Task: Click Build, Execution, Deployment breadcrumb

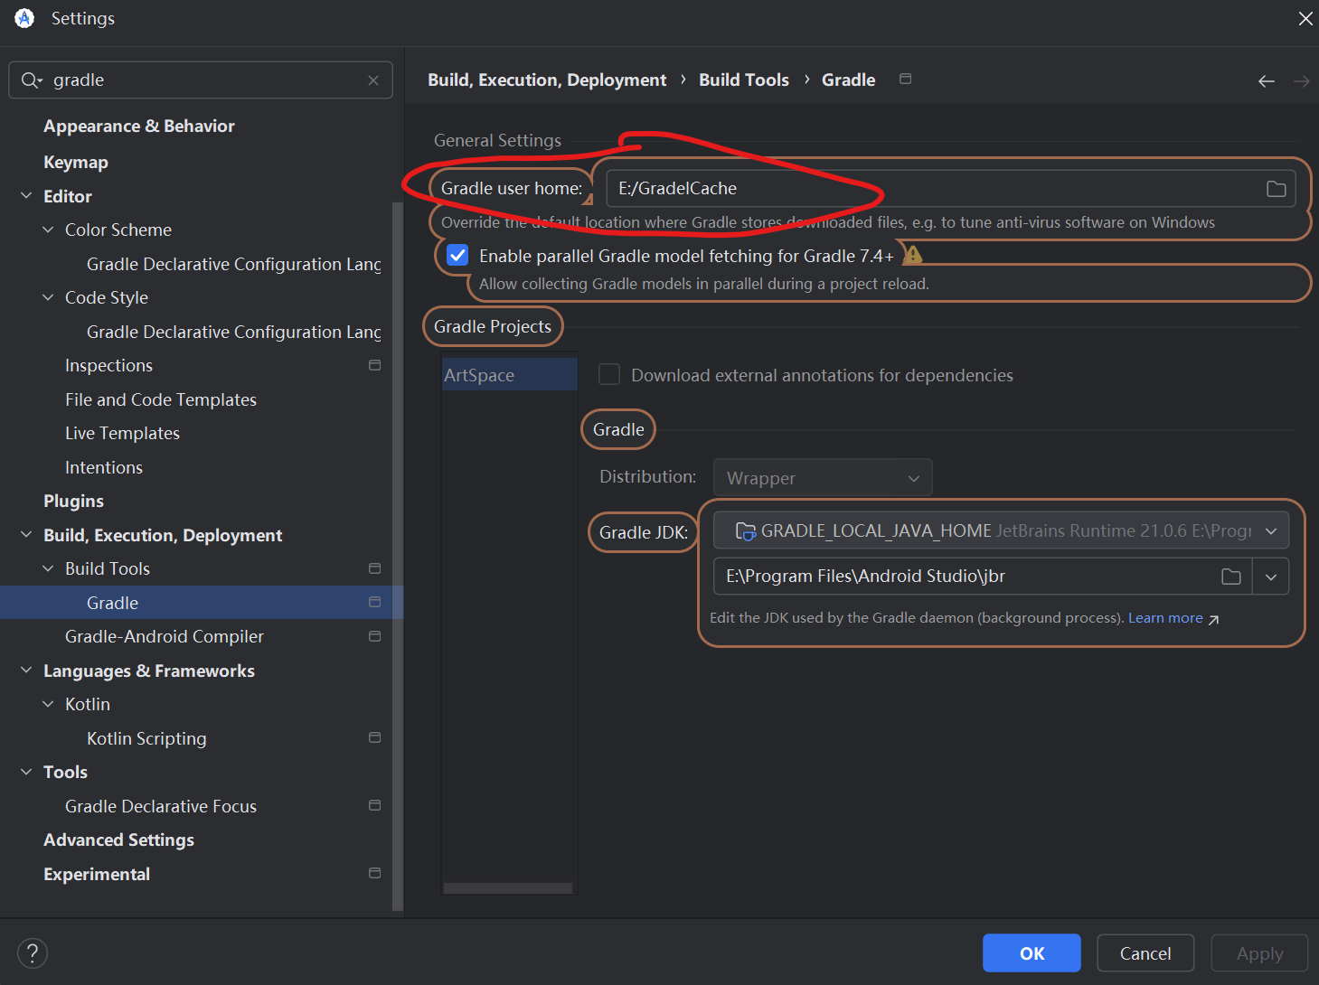Action: 547,80
